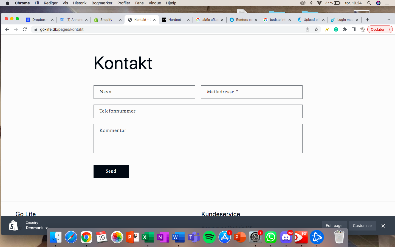
Task: Focus the Mailadresse input field
Action: (252, 92)
